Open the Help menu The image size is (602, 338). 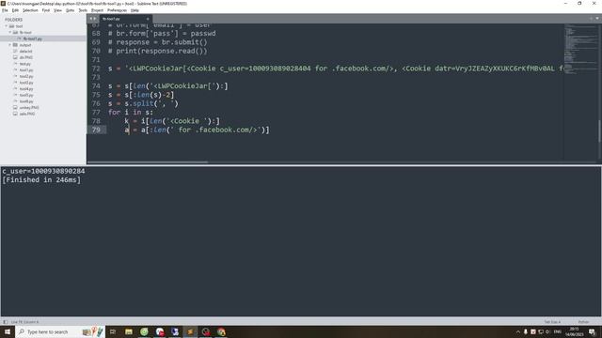point(135,10)
